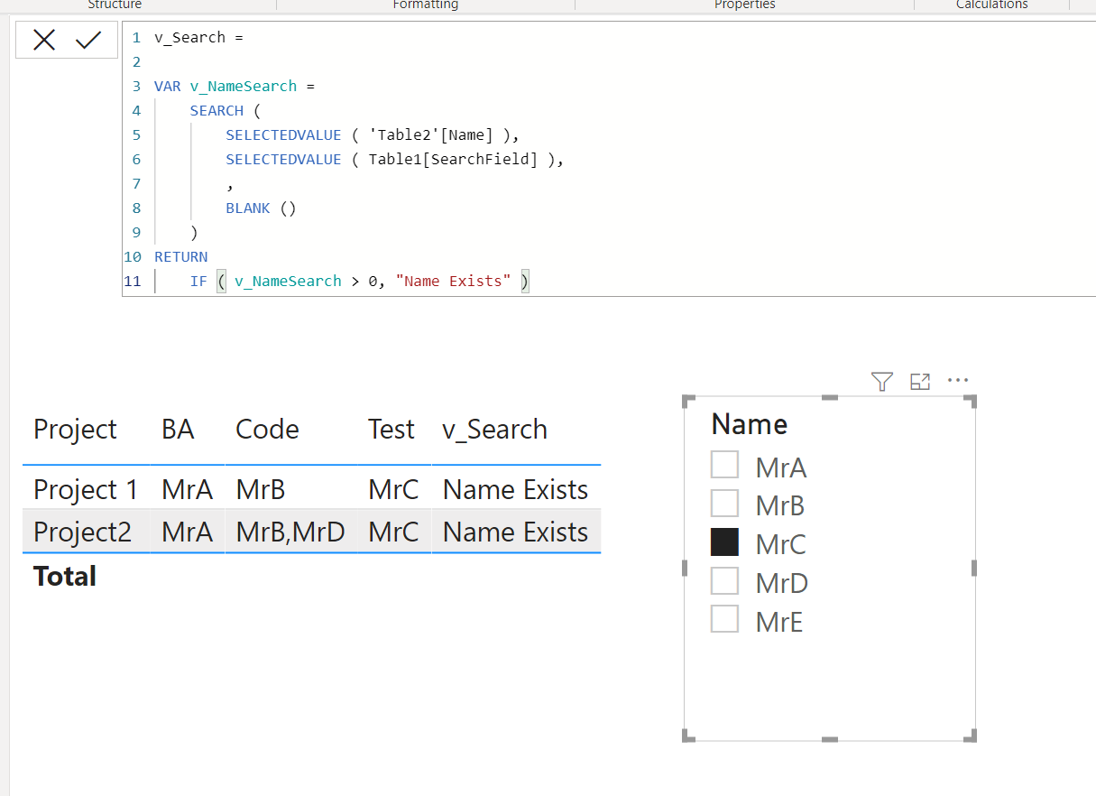The width and height of the screenshot is (1096, 796).
Task: Commit the formula with the checkmark icon
Action: pyautogui.click(x=88, y=40)
